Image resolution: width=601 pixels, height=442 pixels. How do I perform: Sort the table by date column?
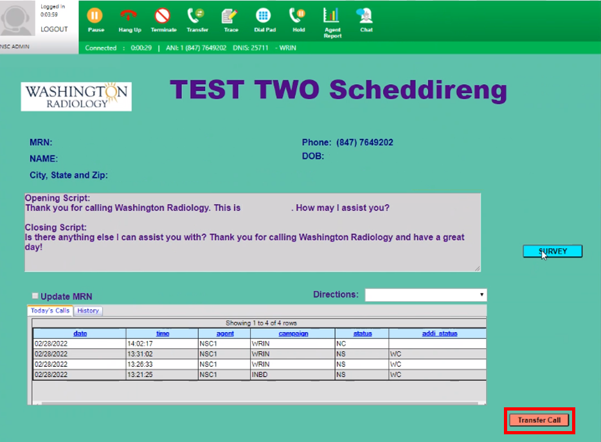pyautogui.click(x=80, y=333)
